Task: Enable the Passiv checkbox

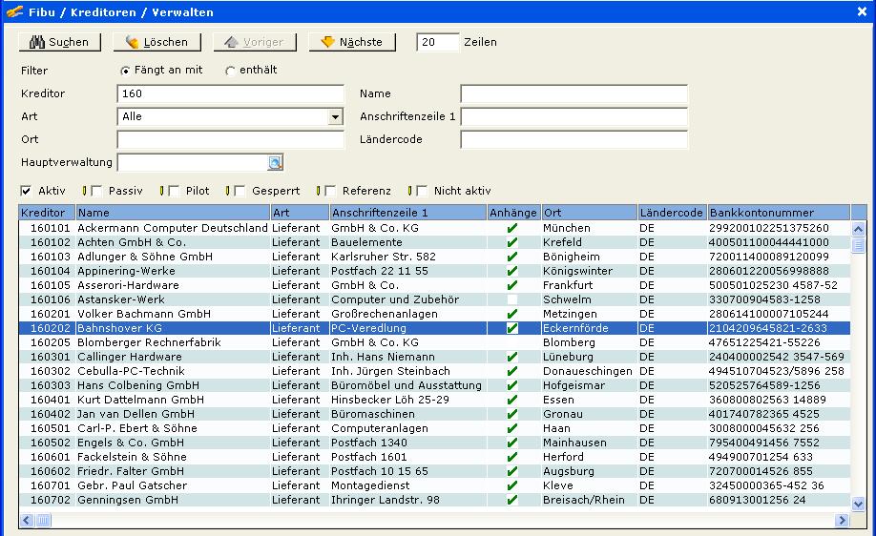Action: pos(96,191)
